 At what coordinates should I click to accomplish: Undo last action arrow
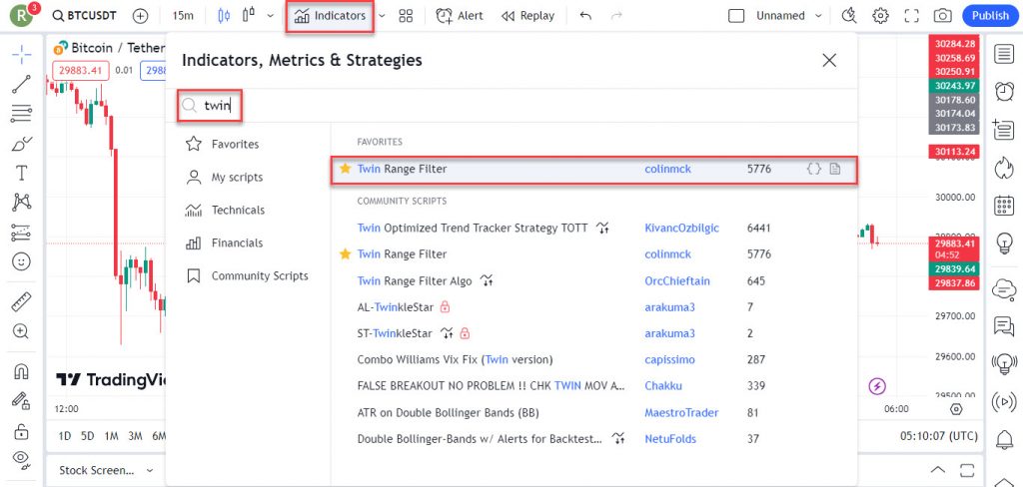click(x=585, y=16)
